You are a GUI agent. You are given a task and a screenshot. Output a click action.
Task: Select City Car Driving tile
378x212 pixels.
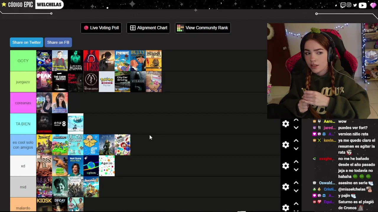[x=122, y=82]
